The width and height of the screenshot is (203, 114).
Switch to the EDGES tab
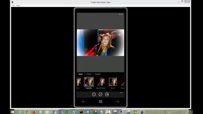click(89, 74)
